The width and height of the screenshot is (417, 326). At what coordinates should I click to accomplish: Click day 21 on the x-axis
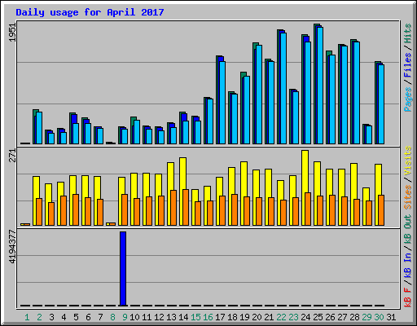pos(269,317)
